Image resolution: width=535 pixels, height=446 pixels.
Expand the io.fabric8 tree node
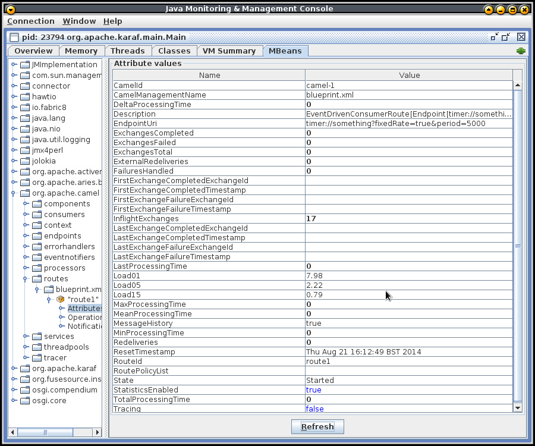(14, 108)
